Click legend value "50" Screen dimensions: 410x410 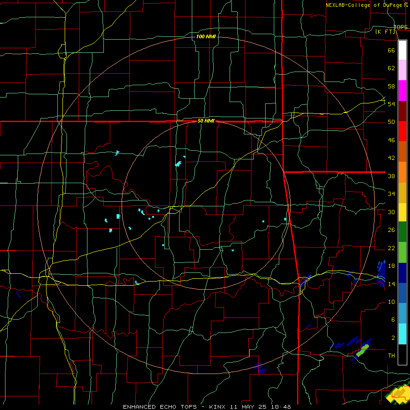(391, 122)
